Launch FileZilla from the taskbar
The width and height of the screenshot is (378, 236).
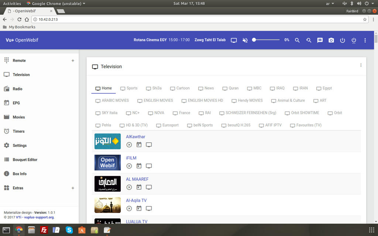(x=44, y=230)
